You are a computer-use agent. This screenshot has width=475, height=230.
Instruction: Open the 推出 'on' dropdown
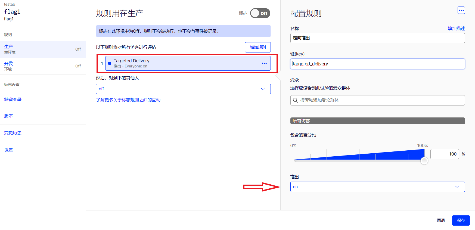377,187
